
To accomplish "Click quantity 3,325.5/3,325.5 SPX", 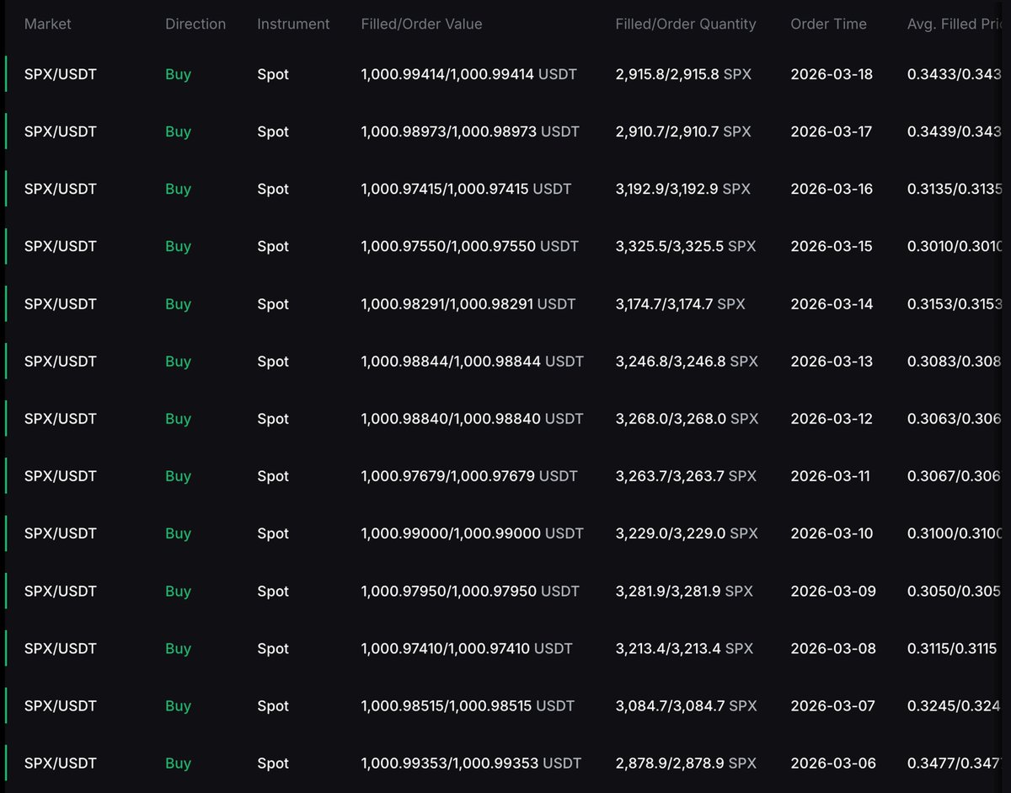I will pos(686,246).
